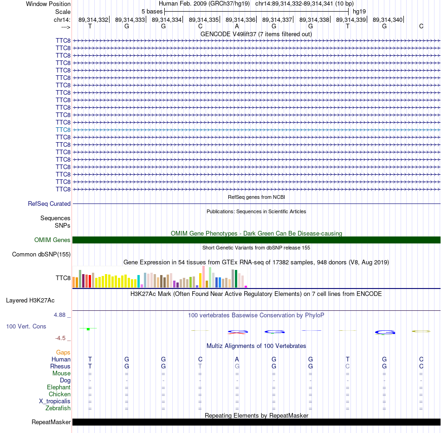441x433 pixels.
Task: Click the ---> sequence direction arrow label
Action: point(66,27)
